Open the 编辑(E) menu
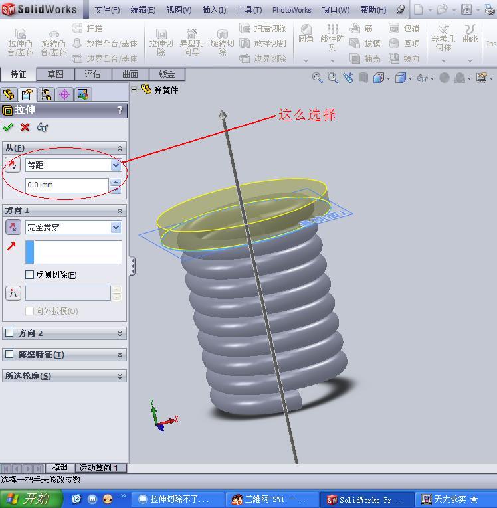The width and height of the screenshot is (497, 508). point(143,10)
